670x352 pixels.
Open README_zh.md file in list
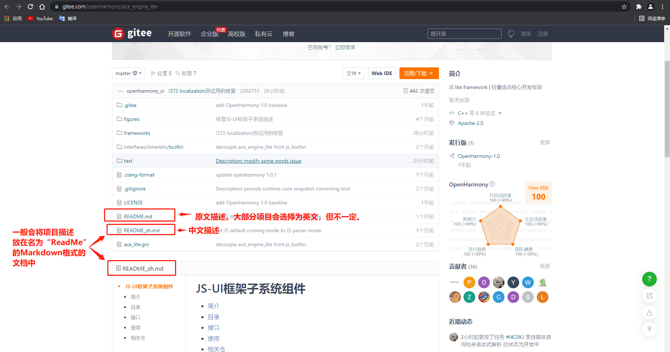tap(142, 230)
